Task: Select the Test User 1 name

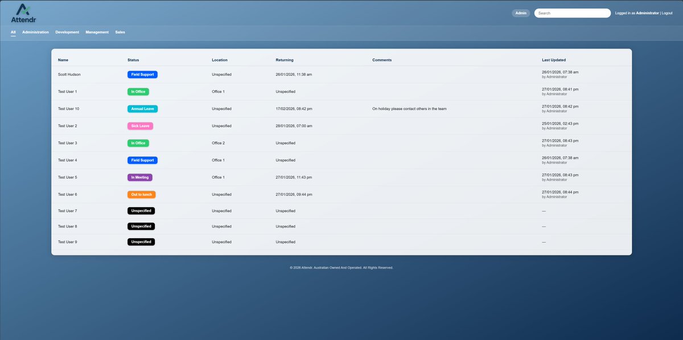Action: click(x=68, y=92)
